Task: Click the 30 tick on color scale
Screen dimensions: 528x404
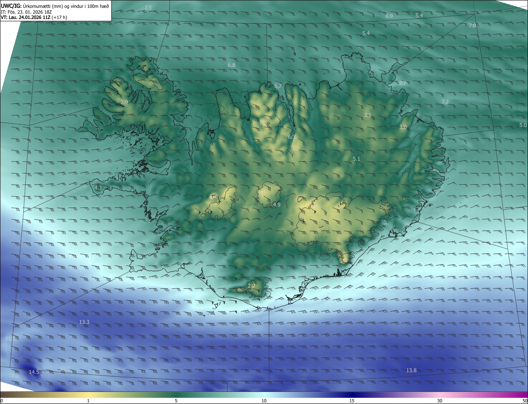Action: coord(440,401)
